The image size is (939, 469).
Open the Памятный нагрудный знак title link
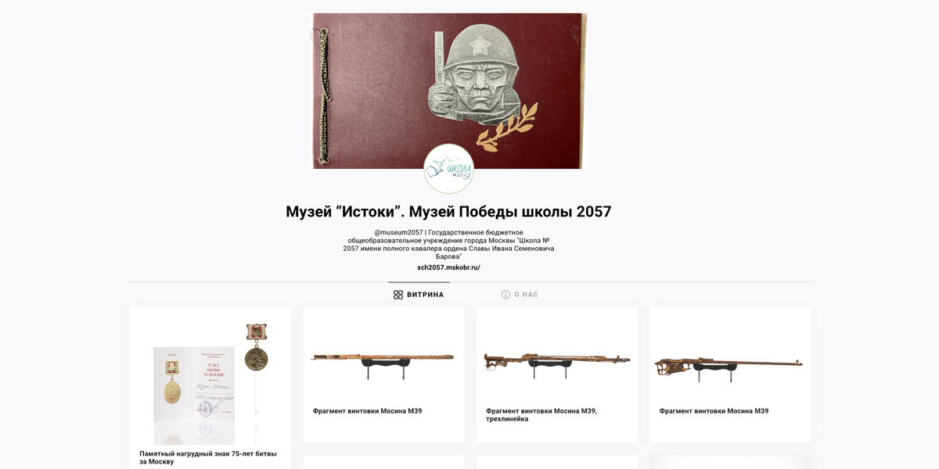pos(208,457)
